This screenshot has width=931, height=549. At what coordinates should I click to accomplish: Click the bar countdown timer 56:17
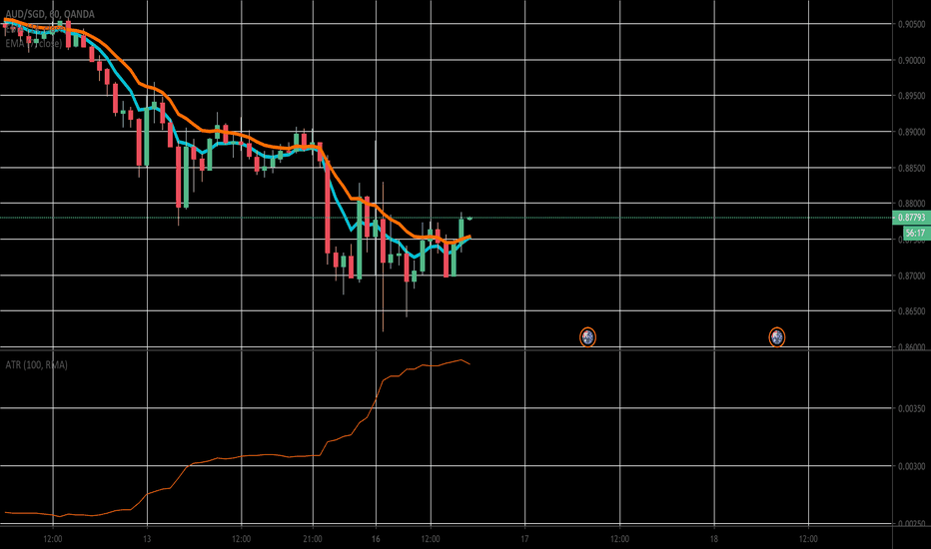915,233
